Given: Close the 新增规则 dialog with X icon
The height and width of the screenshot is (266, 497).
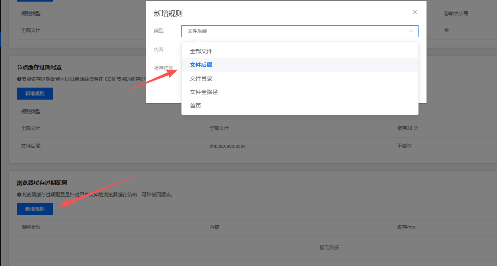Looking at the screenshot, I should point(415,12).
